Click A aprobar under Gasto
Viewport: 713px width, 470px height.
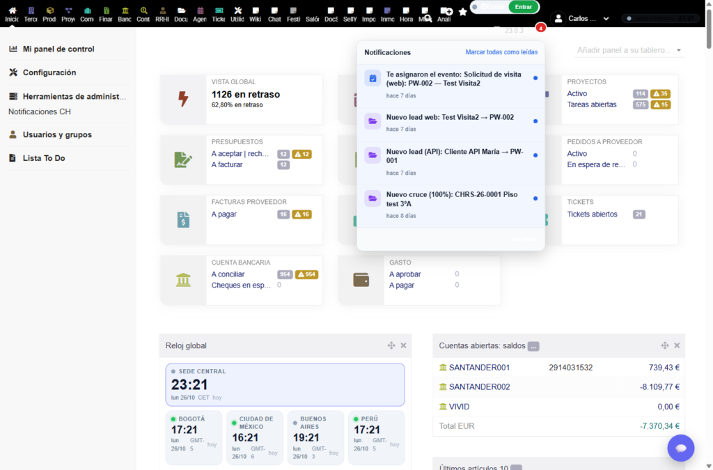405,274
